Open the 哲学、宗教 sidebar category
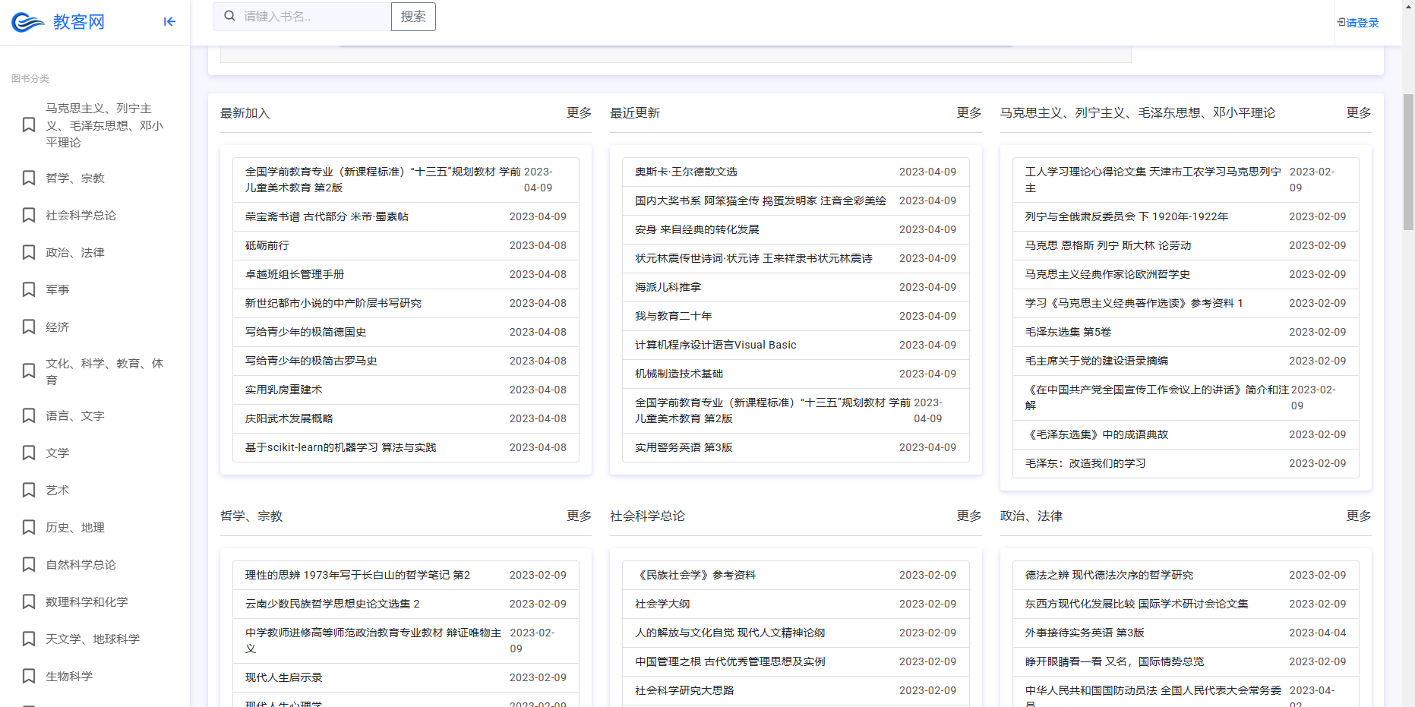 pos(75,178)
